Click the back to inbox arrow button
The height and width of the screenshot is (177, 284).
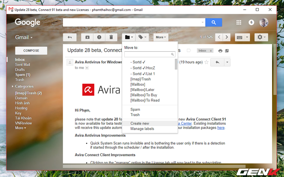(70, 37)
